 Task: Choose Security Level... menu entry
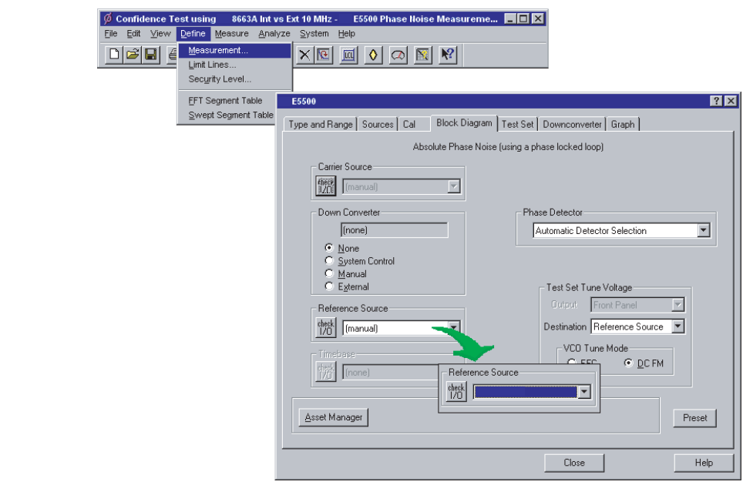pyautogui.click(x=234, y=79)
